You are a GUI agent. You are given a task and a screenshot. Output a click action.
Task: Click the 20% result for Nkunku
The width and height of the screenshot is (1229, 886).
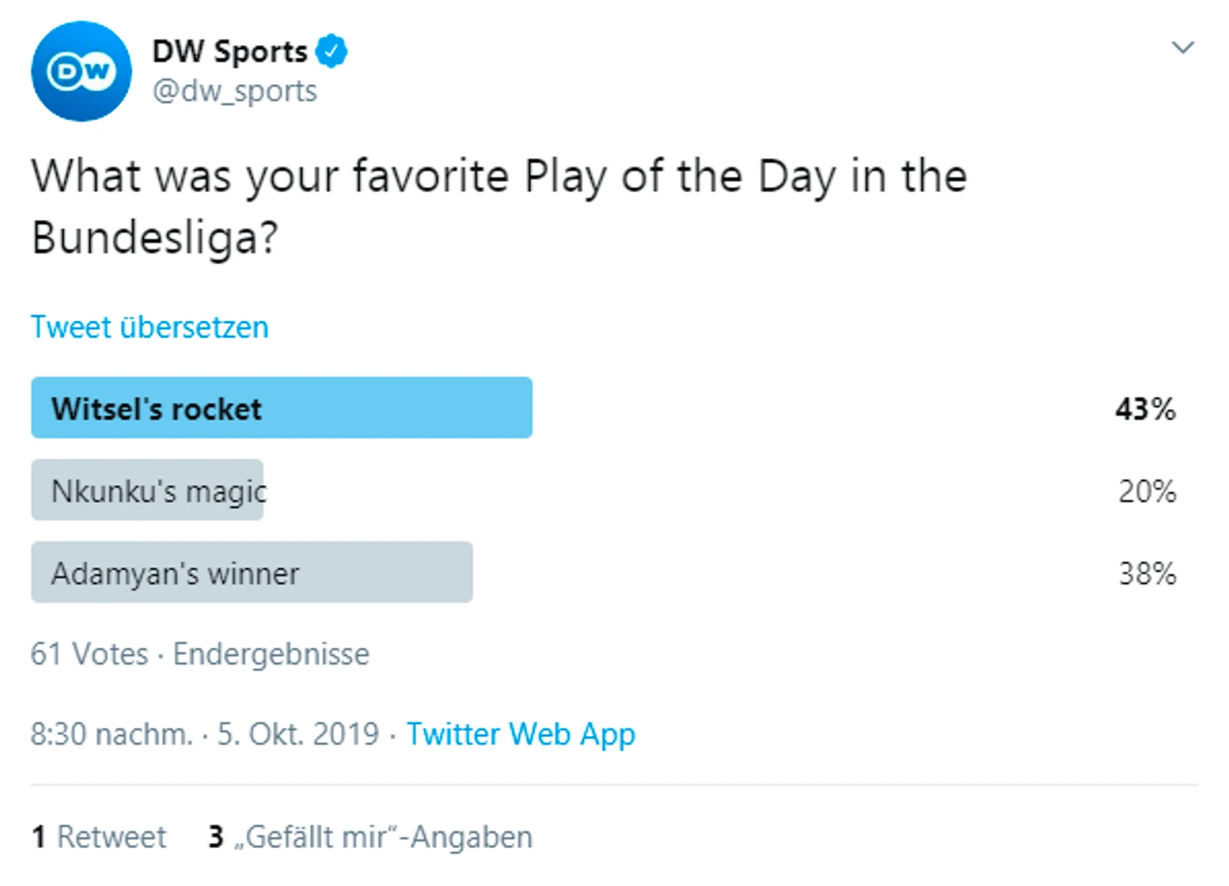[1147, 491]
